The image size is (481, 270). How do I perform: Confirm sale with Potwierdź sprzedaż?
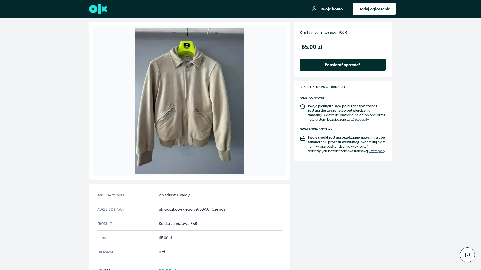[x=342, y=65]
